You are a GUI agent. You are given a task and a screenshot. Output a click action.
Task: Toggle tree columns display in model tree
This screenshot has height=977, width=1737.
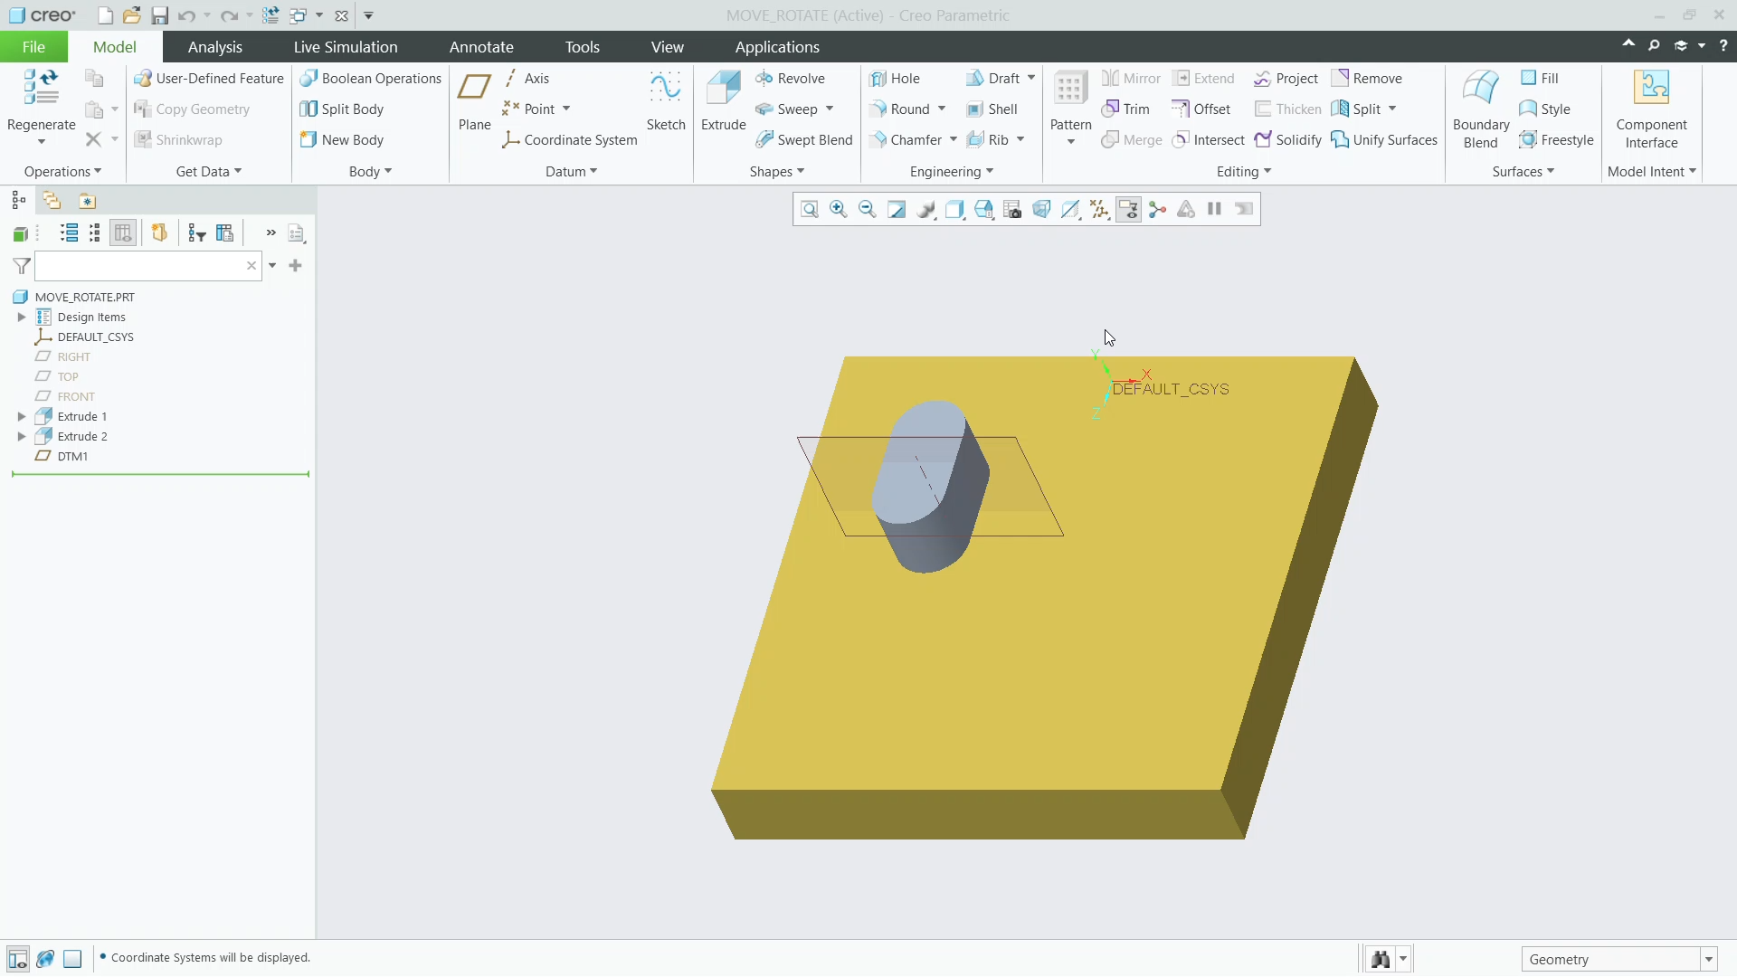(123, 233)
